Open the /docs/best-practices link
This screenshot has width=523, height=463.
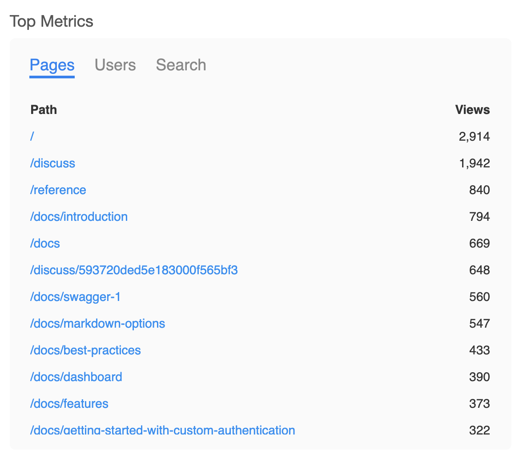[85, 350]
